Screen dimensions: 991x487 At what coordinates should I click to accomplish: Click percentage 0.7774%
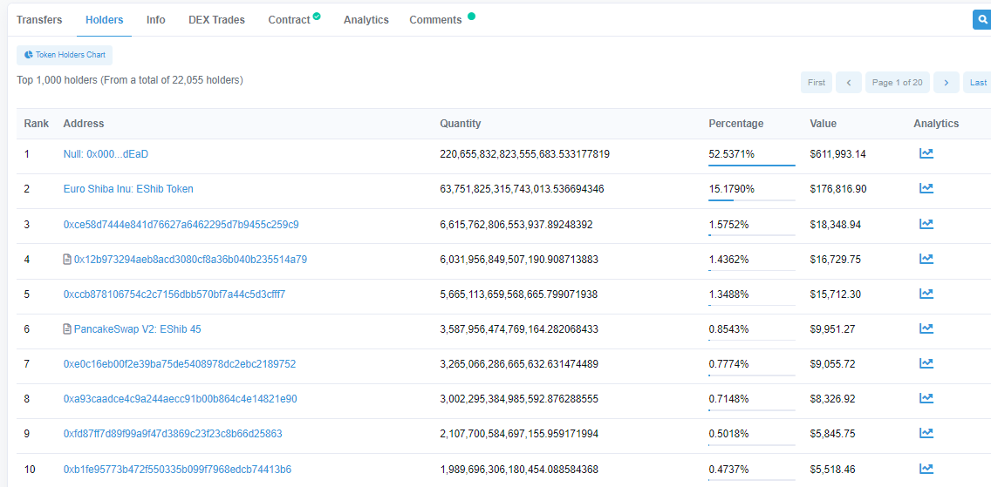point(728,364)
